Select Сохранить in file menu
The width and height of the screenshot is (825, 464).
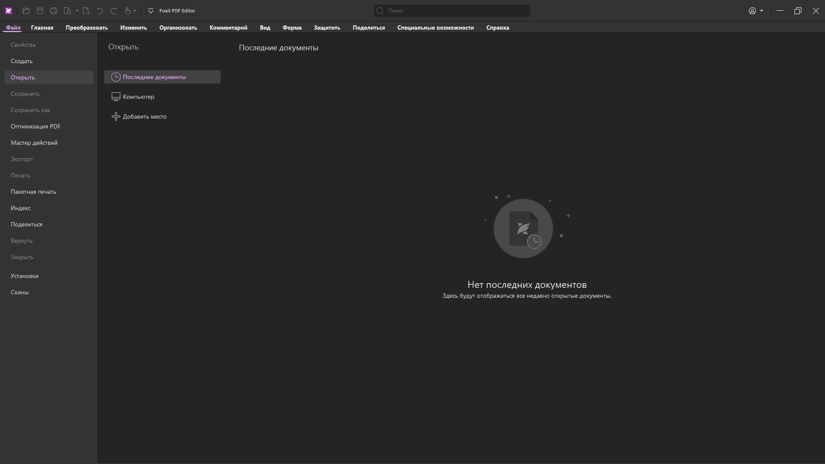pyautogui.click(x=49, y=94)
